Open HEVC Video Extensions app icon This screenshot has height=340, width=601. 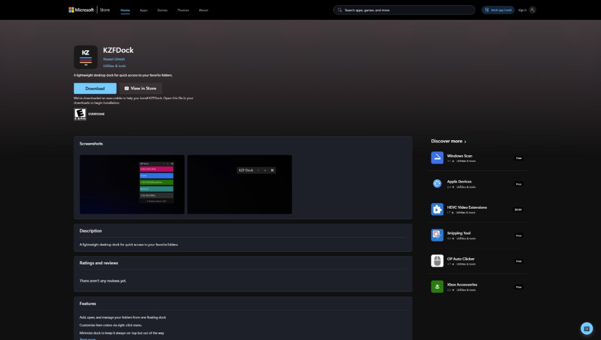click(437, 209)
